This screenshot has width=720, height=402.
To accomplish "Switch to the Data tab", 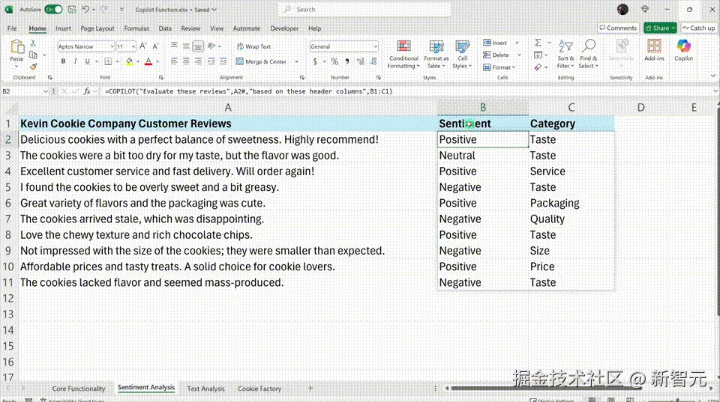I will tap(165, 28).
